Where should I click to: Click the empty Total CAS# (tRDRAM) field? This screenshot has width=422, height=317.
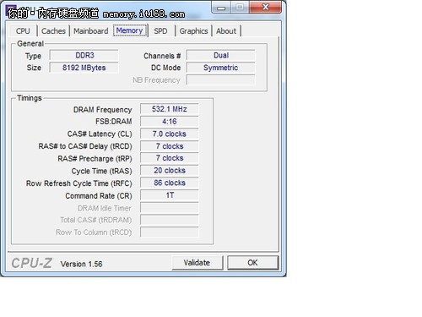coord(170,220)
